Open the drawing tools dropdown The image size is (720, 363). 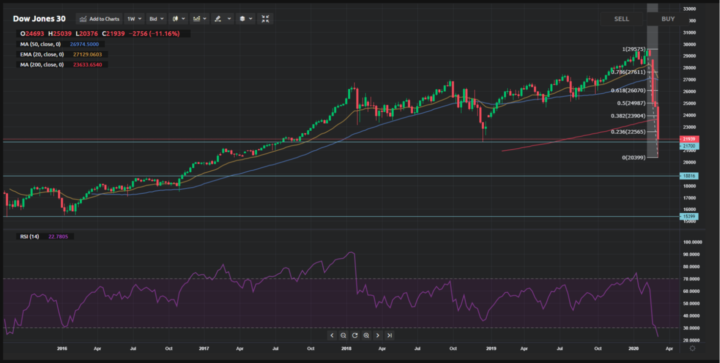pos(222,19)
